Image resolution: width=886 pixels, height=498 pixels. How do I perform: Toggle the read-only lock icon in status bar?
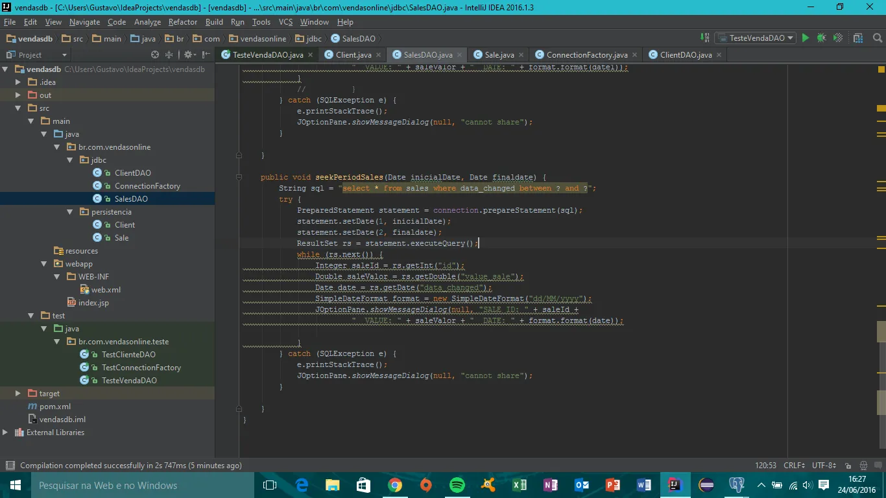(x=848, y=466)
